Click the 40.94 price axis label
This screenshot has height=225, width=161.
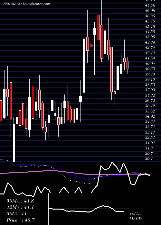click(x=150, y=64)
